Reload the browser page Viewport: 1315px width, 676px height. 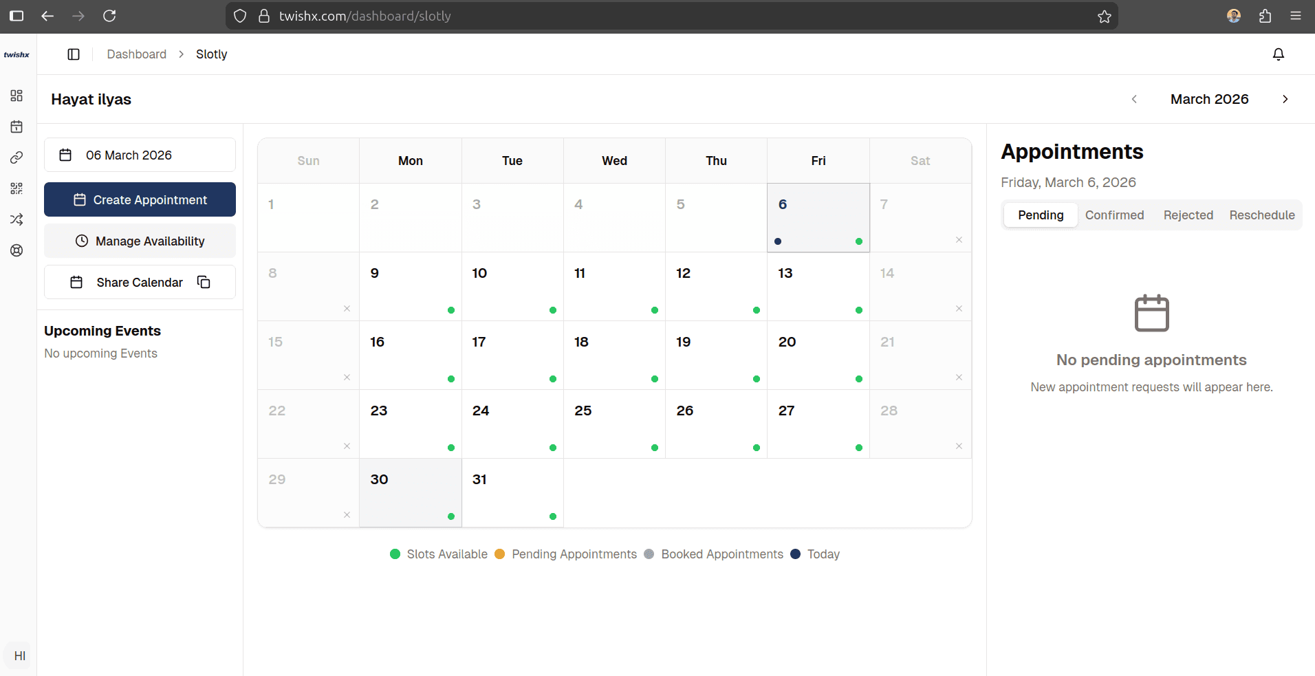109,16
